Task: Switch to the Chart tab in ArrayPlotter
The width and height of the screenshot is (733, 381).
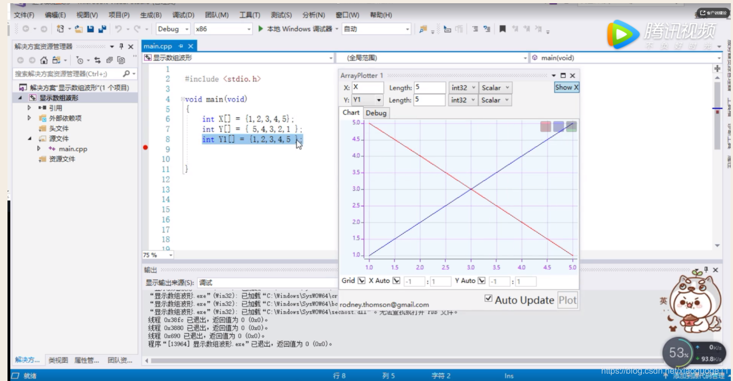Action: click(351, 113)
